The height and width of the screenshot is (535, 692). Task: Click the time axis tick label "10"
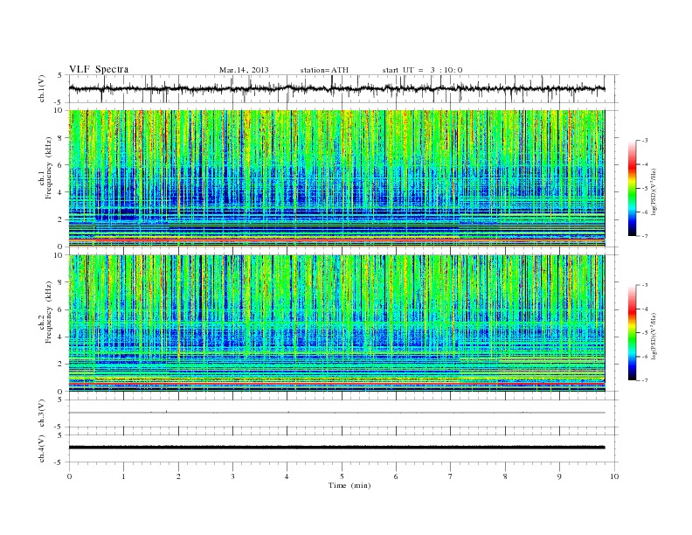pyautogui.click(x=614, y=476)
